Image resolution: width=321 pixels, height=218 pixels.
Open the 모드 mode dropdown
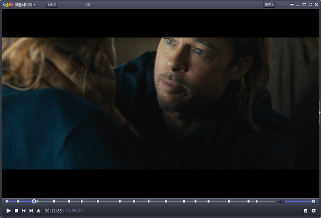point(269,4)
